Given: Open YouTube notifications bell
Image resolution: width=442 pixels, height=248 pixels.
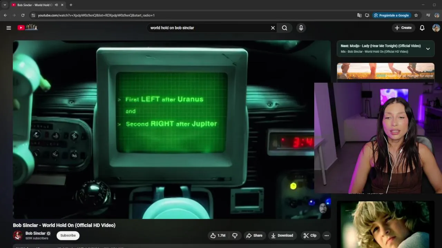Looking at the screenshot, I should 422,28.
